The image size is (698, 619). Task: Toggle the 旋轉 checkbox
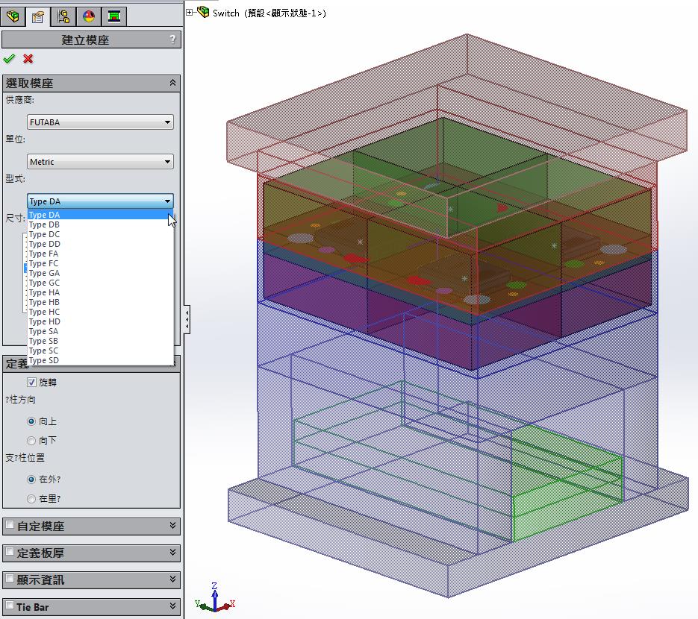pyautogui.click(x=31, y=383)
